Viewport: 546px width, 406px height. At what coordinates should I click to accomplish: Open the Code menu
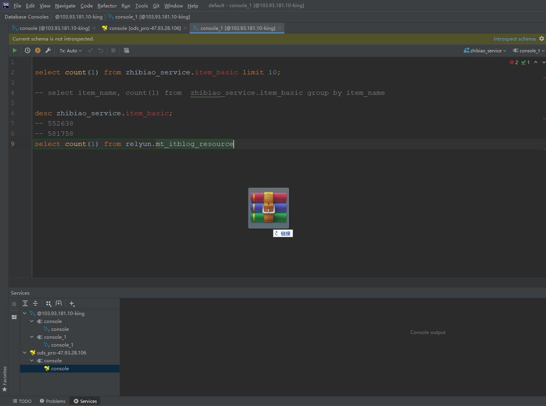coord(87,6)
